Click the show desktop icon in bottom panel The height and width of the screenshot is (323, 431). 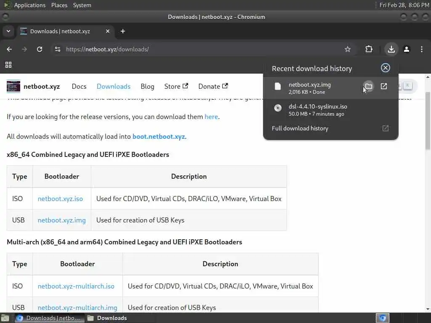pos(5,318)
